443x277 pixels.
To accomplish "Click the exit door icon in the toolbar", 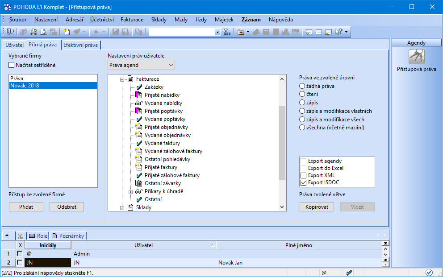I will pos(10,32).
